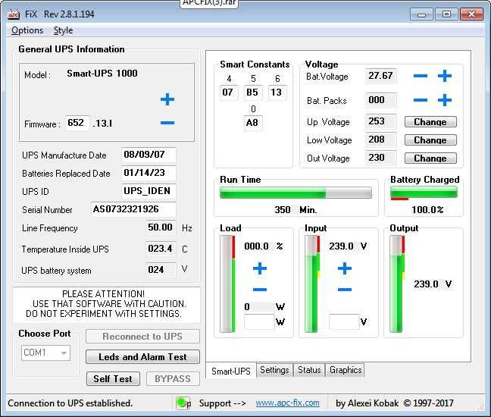Click the Batteries Replaced Date field
The height and width of the screenshot is (417, 491).
point(149,173)
